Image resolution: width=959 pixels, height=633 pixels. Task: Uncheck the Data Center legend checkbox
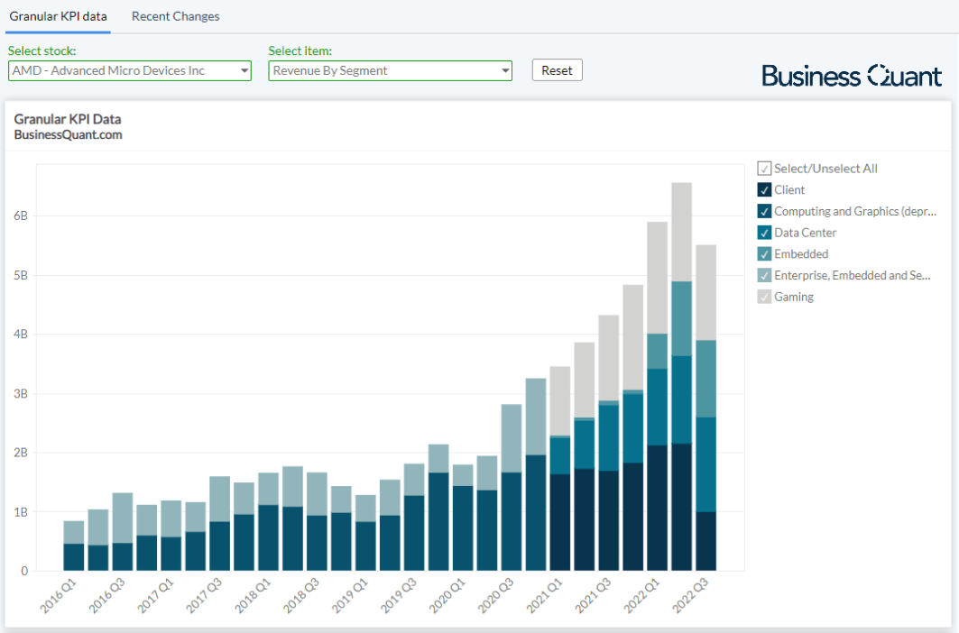[764, 233]
